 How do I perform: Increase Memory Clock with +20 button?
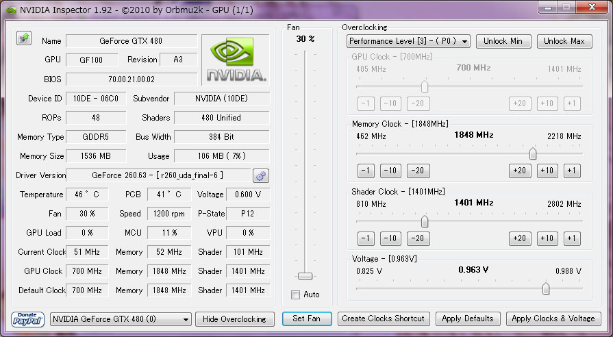[520, 171]
